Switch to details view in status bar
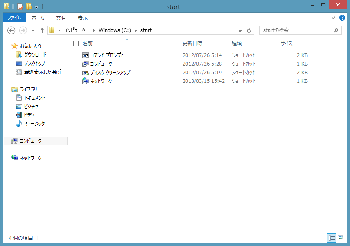Image resolution: width=350 pixels, height=246 pixels. point(332,238)
